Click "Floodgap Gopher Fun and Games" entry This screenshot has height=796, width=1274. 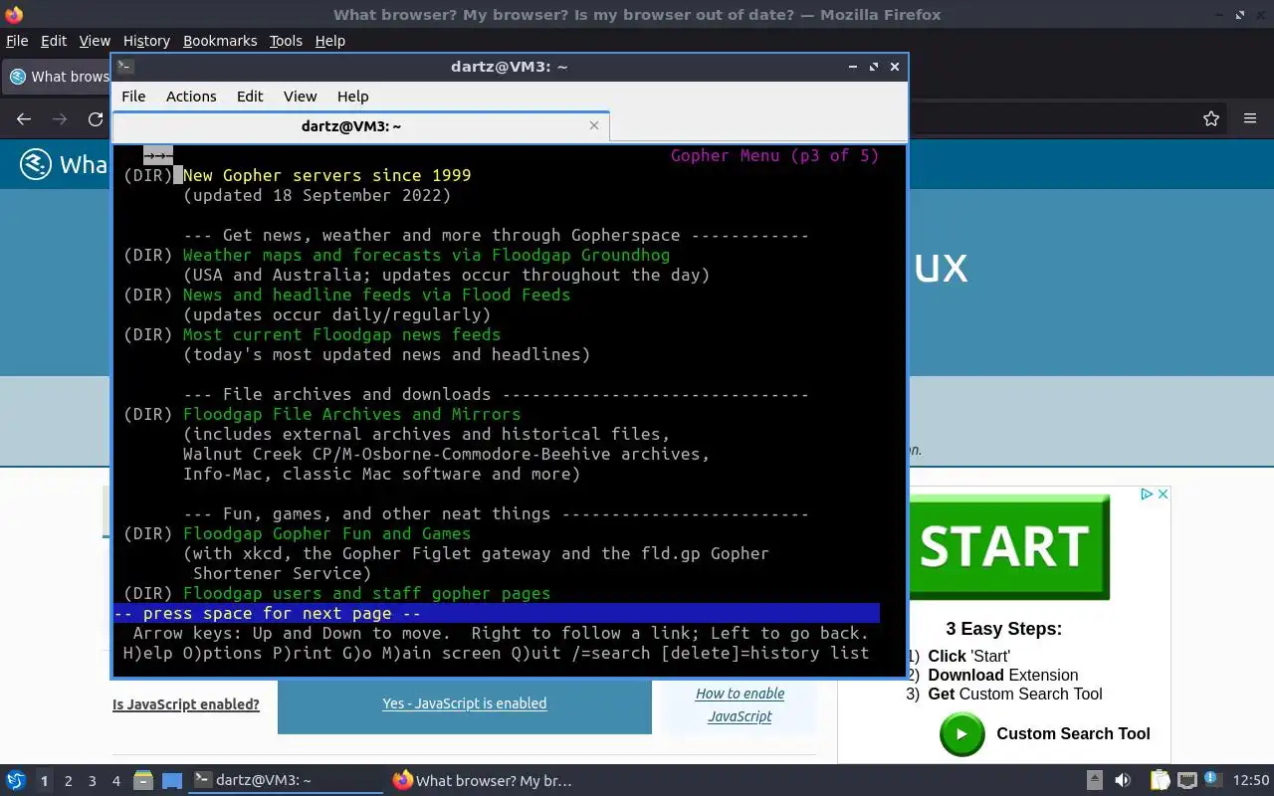pos(326,533)
